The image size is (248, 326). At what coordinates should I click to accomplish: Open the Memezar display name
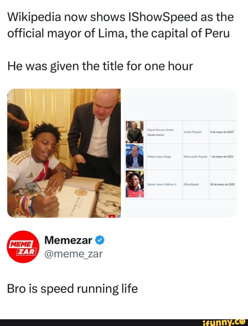[x=68, y=240]
